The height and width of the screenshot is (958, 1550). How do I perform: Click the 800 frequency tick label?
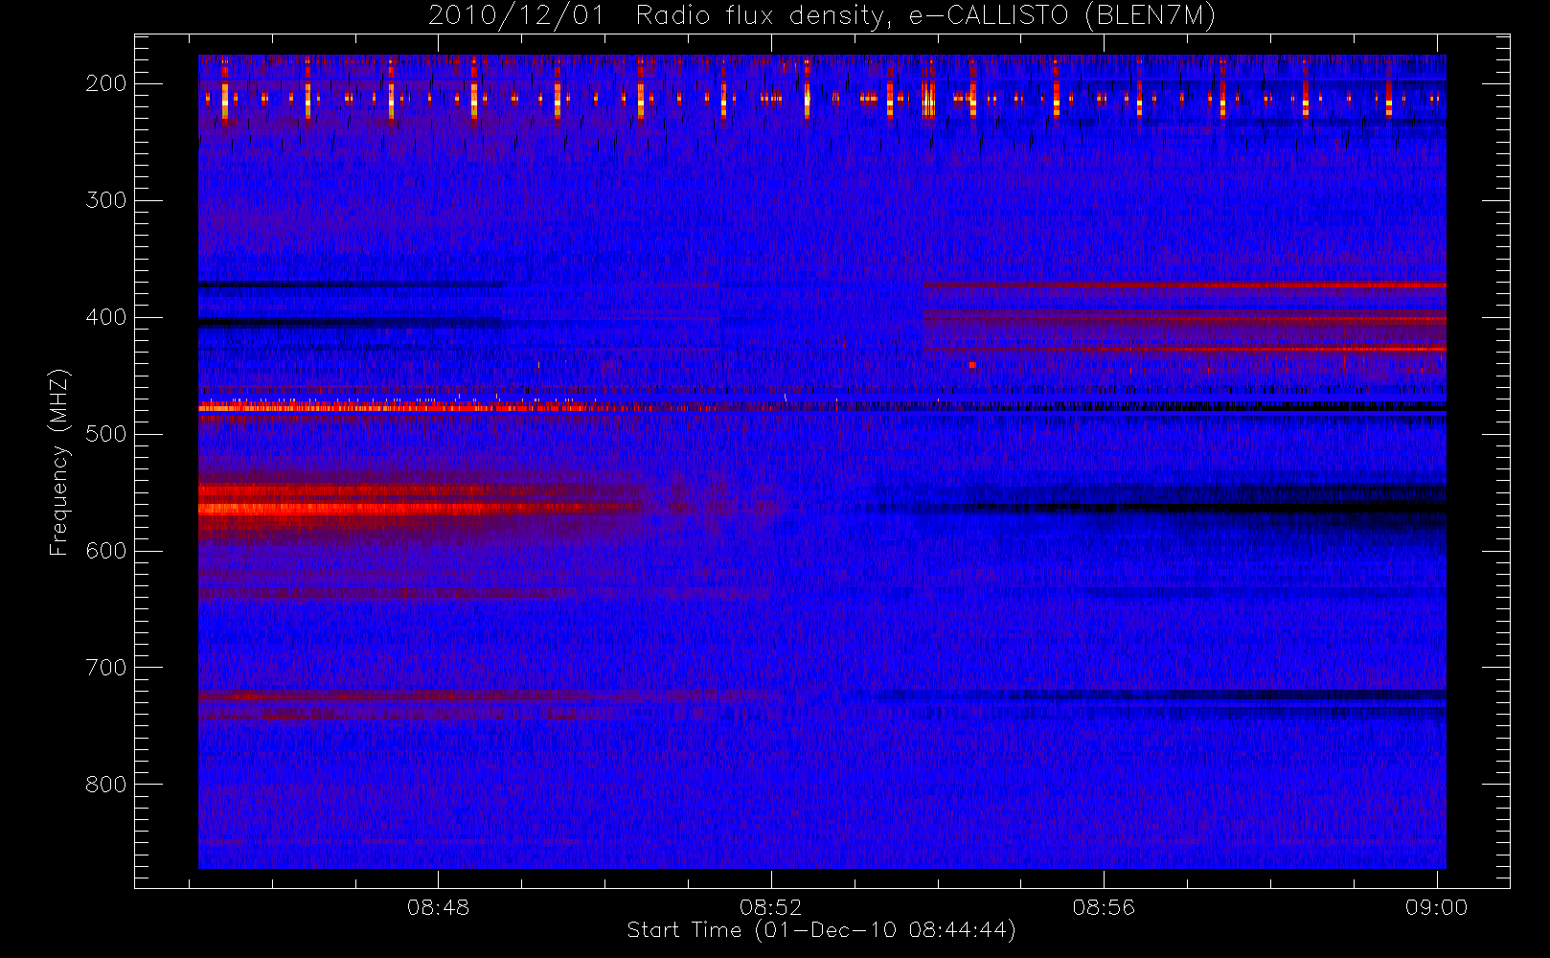click(106, 785)
